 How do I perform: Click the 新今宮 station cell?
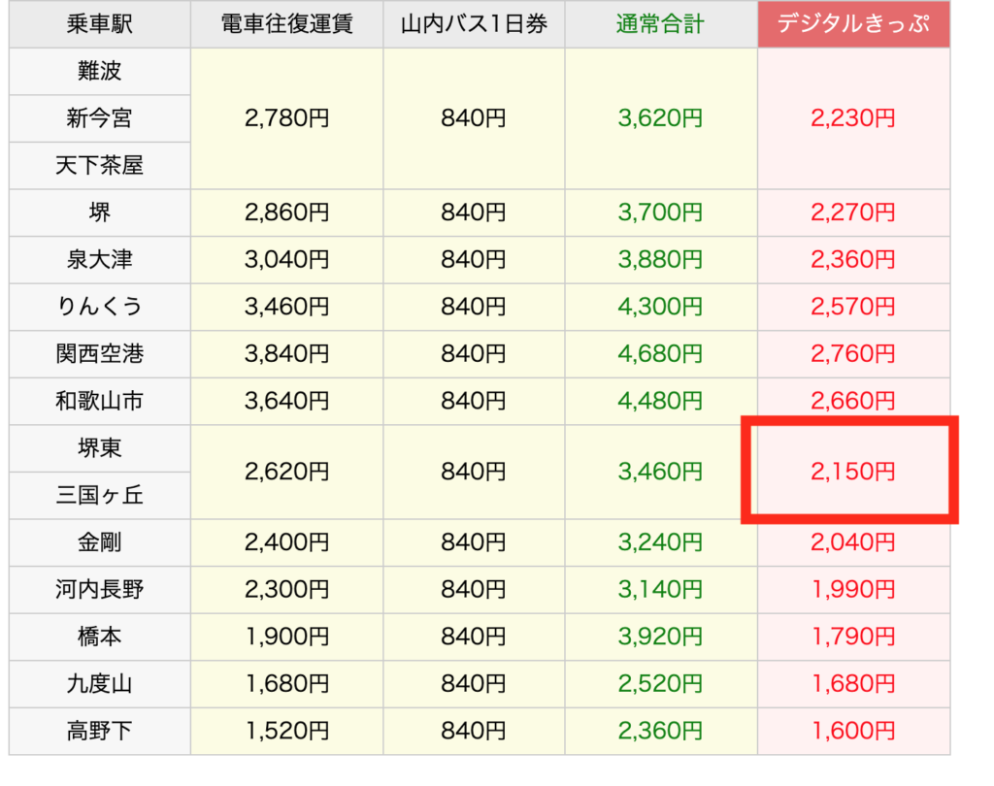(99, 118)
